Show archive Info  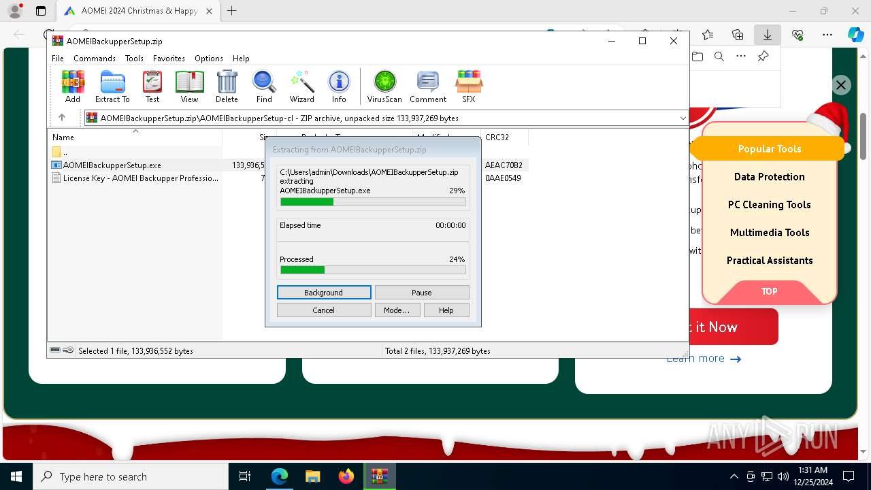(339, 86)
